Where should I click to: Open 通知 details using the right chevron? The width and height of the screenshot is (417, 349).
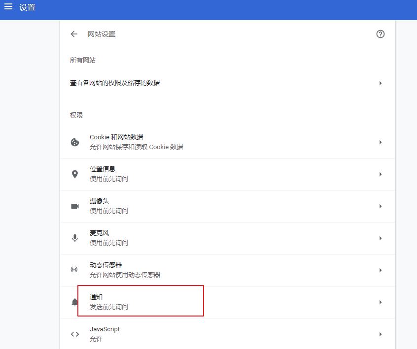tap(380, 302)
